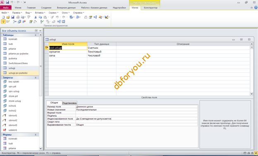Select the stoim uslug query
Viewport: 258px width, 156px height.
(x=14, y=101)
